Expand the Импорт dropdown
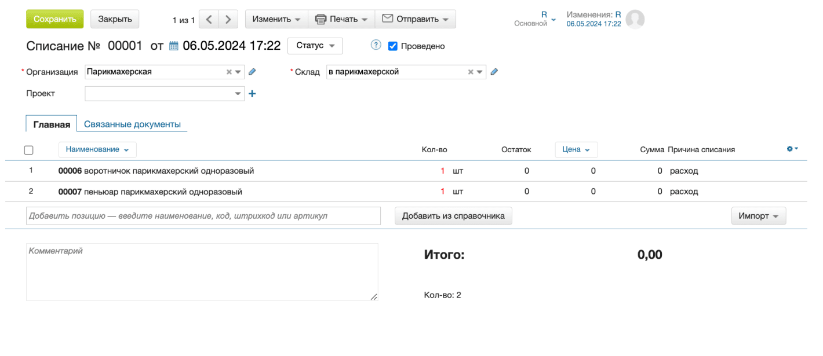 tap(758, 215)
